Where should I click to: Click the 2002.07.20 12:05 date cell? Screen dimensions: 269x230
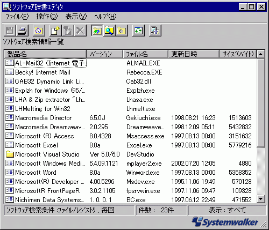point(193,164)
